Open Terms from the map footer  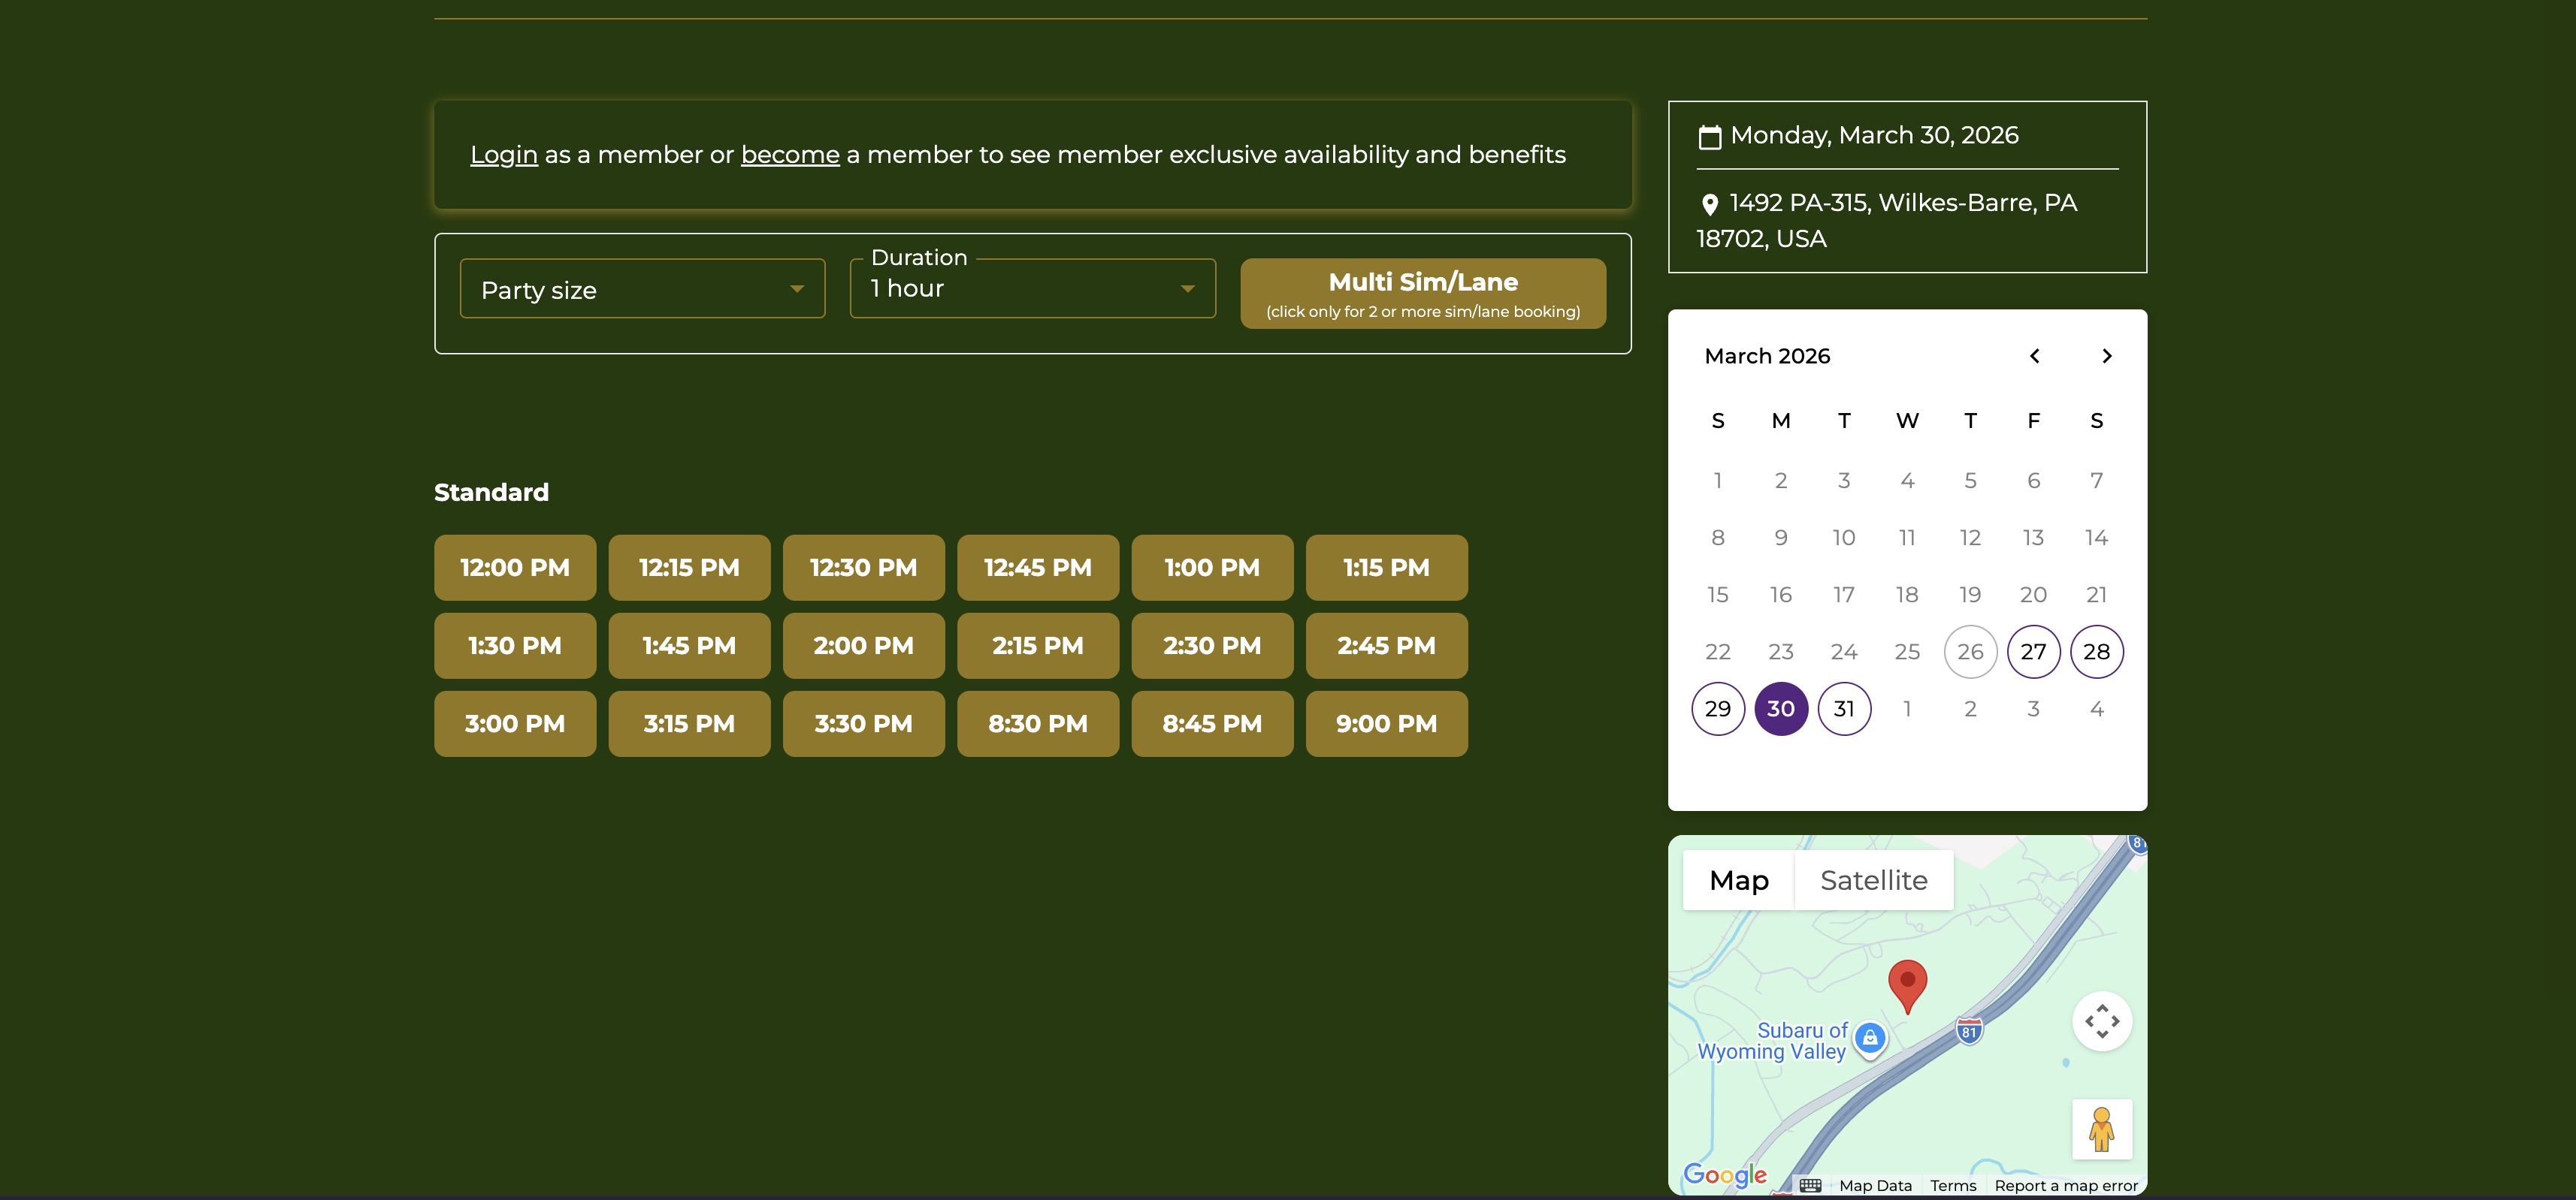[x=1952, y=1185]
